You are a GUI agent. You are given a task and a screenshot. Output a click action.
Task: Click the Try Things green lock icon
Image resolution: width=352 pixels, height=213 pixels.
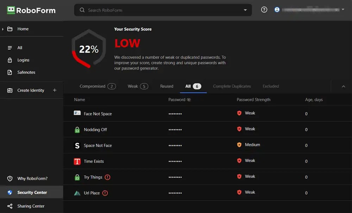click(x=77, y=177)
